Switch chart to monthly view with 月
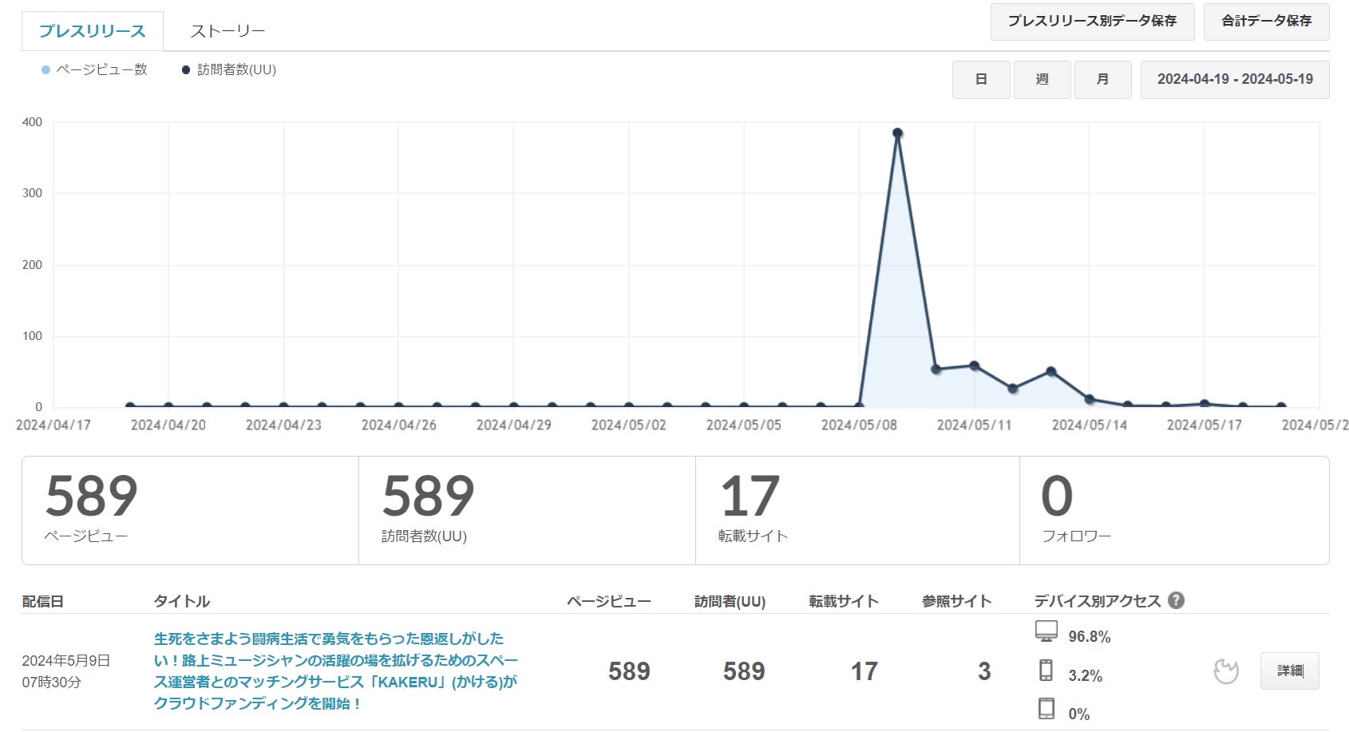Image resolution: width=1349 pixels, height=732 pixels. tap(1102, 80)
